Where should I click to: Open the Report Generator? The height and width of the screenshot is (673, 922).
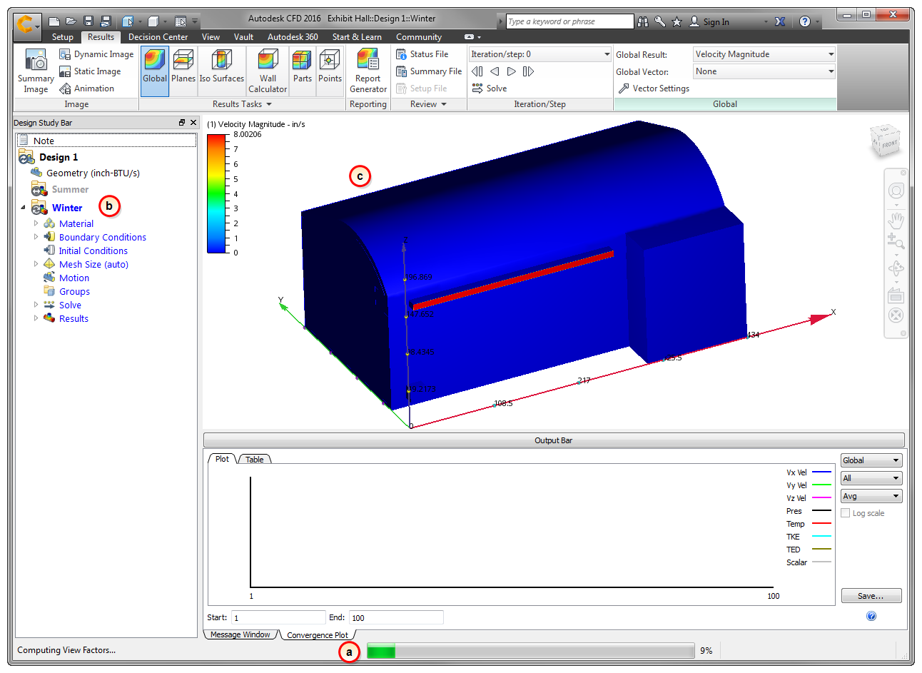[x=368, y=71]
